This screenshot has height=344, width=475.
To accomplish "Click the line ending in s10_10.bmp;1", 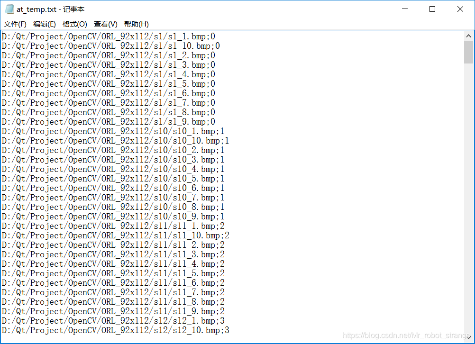I will pyautogui.click(x=115, y=141).
